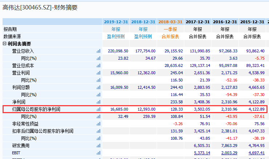Open chart icon for 营业利润 同比(%) row

[99, 80]
